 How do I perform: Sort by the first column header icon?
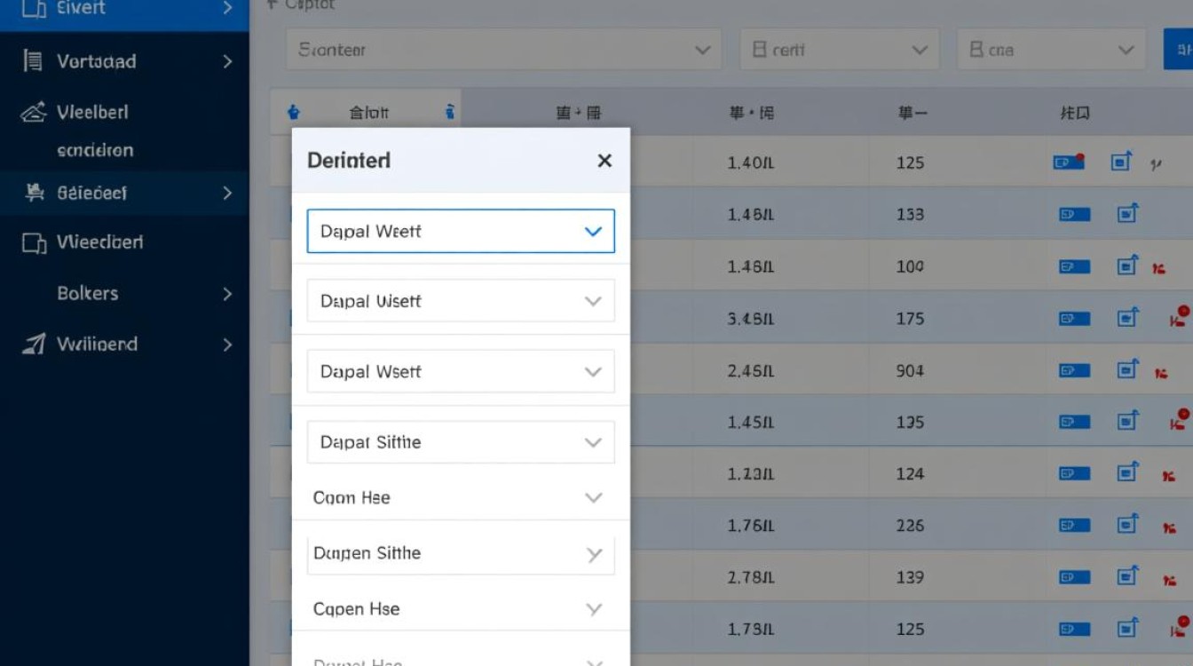pyautogui.click(x=295, y=113)
